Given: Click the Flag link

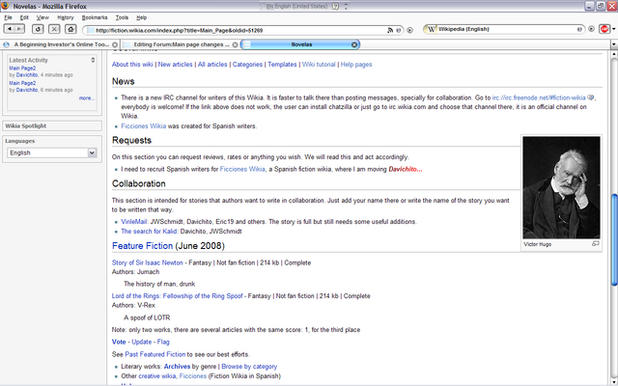Looking at the screenshot, I should pyautogui.click(x=163, y=343).
